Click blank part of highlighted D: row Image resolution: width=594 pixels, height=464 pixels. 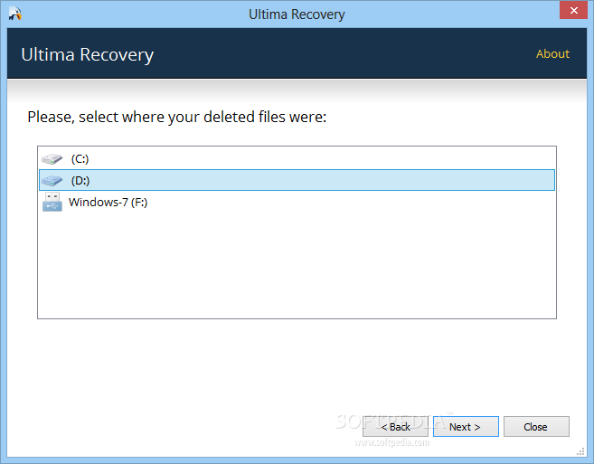[x=322, y=181]
